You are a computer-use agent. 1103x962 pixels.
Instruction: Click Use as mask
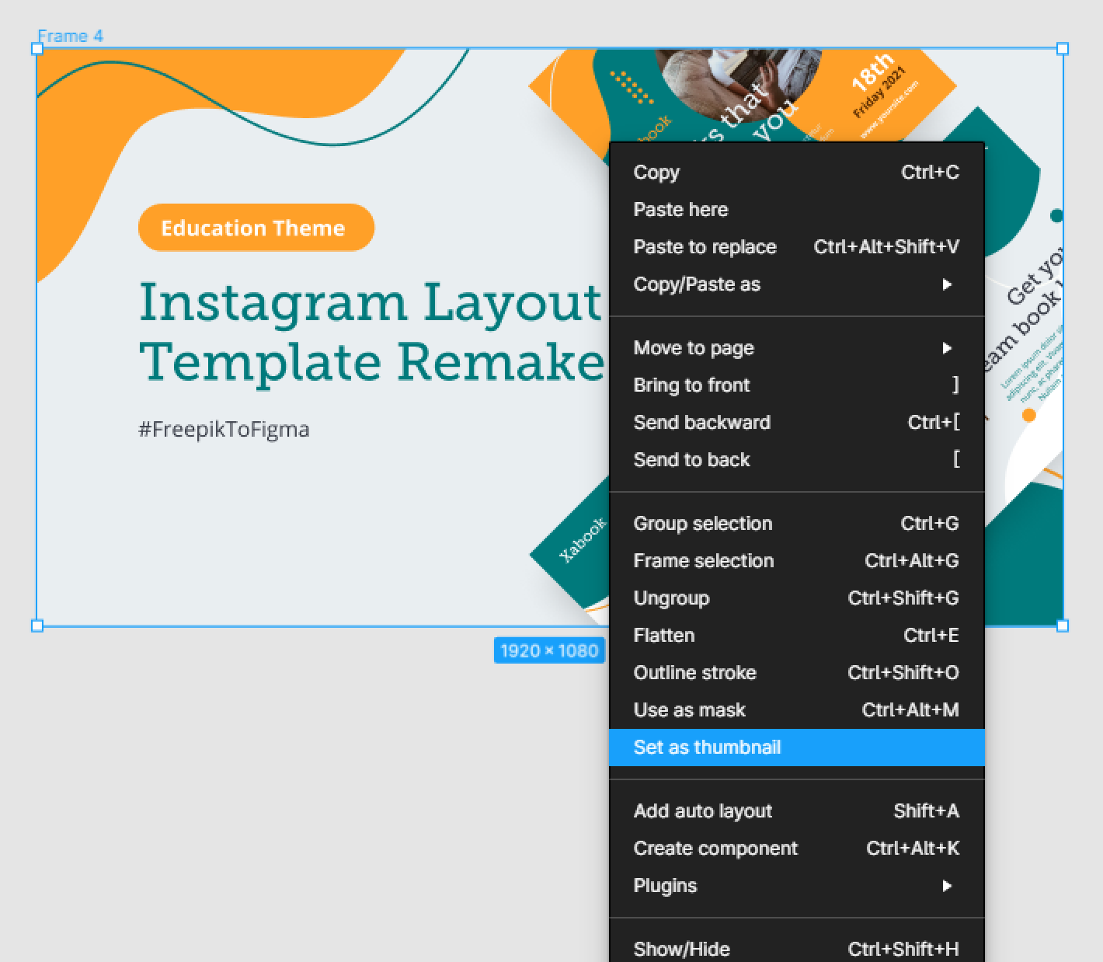point(796,710)
